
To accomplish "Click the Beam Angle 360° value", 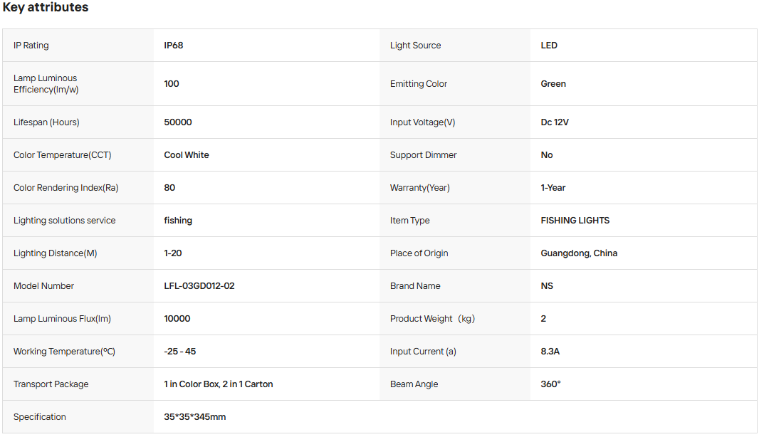I will tap(550, 384).
